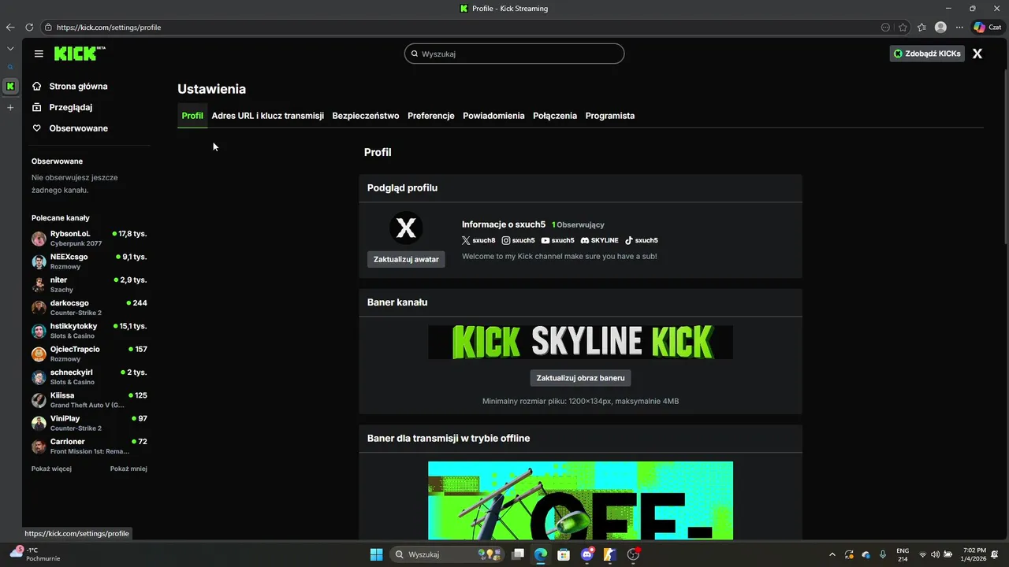This screenshot has height=567, width=1009.
Task: Click Zdobądź KICKs button
Action: (927, 54)
